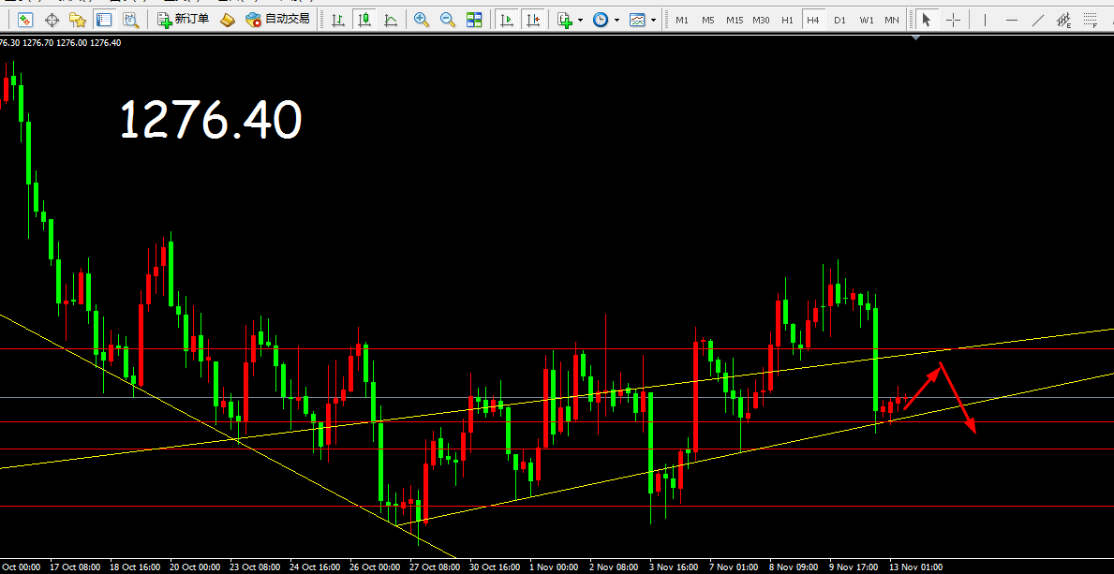1114x574 pixels.
Task: Select the horizontal line drawing tool
Action: pyautogui.click(x=1012, y=20)
